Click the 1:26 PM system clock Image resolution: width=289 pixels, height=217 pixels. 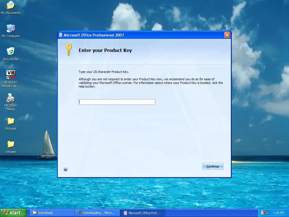(279, 213)
